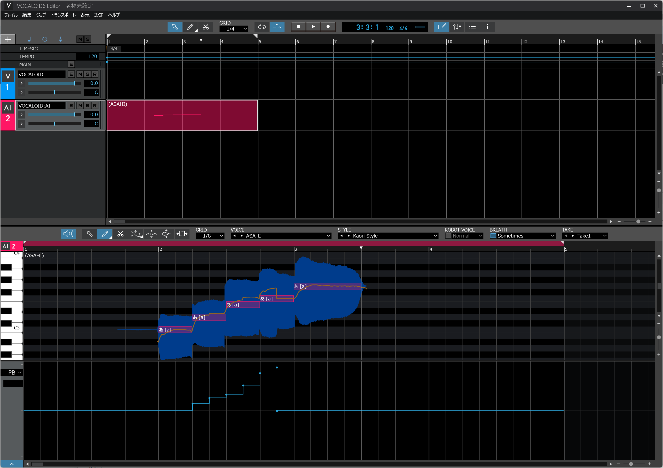Stop playback
663x468 pixels.
[298, 27]
